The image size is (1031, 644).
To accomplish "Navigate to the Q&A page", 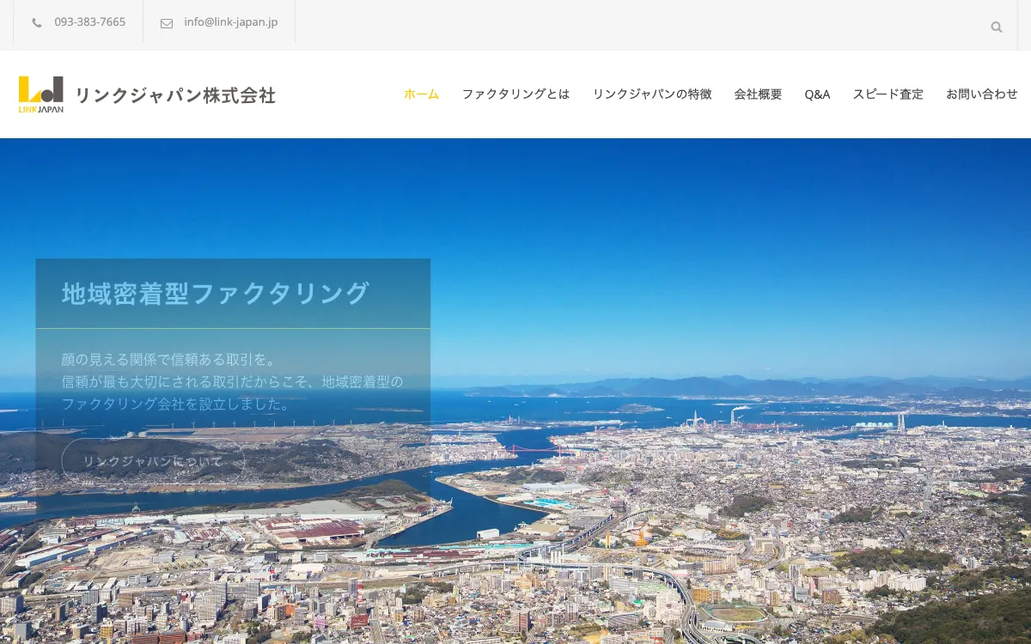I will pos(817,94).
